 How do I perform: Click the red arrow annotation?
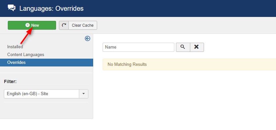click(x=27, y=36)
